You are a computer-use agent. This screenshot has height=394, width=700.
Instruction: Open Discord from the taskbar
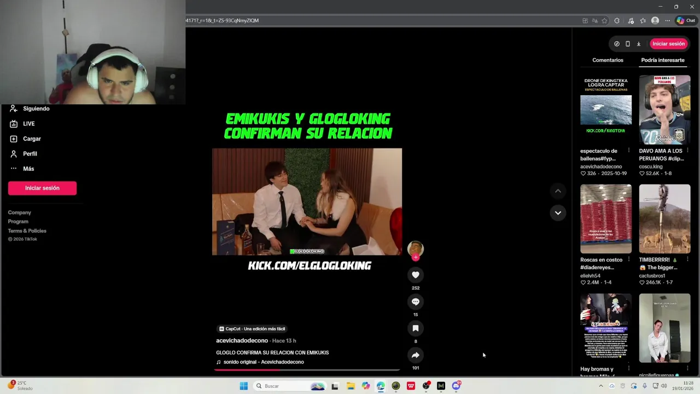(x=456, y=386)
